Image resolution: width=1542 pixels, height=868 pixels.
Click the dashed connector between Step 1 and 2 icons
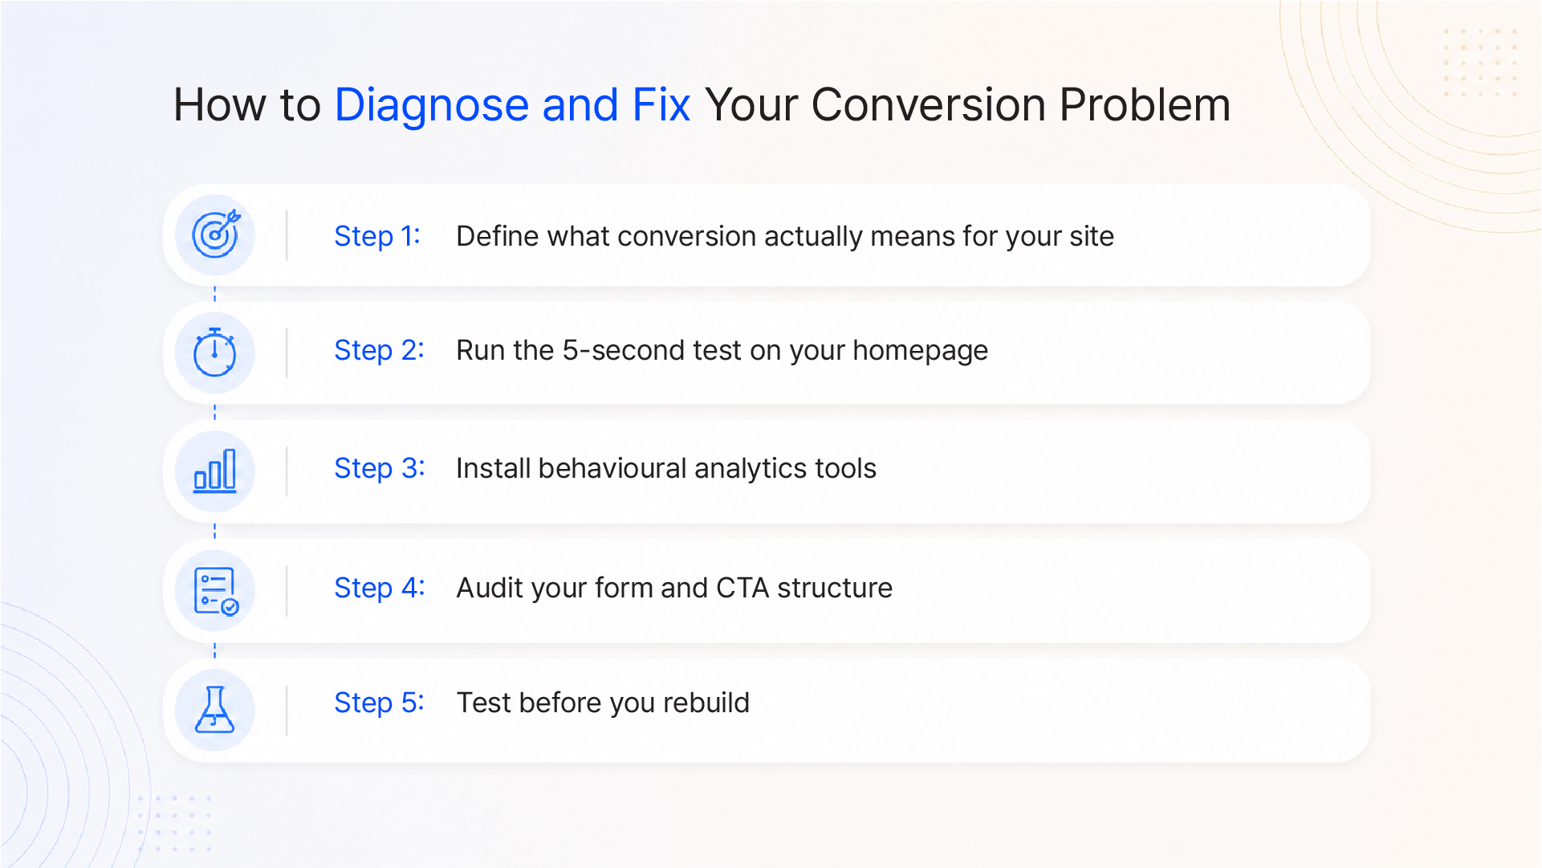(215, 294)
